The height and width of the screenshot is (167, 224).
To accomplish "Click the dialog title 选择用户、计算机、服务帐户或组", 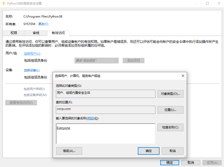I will click(77, 76).
